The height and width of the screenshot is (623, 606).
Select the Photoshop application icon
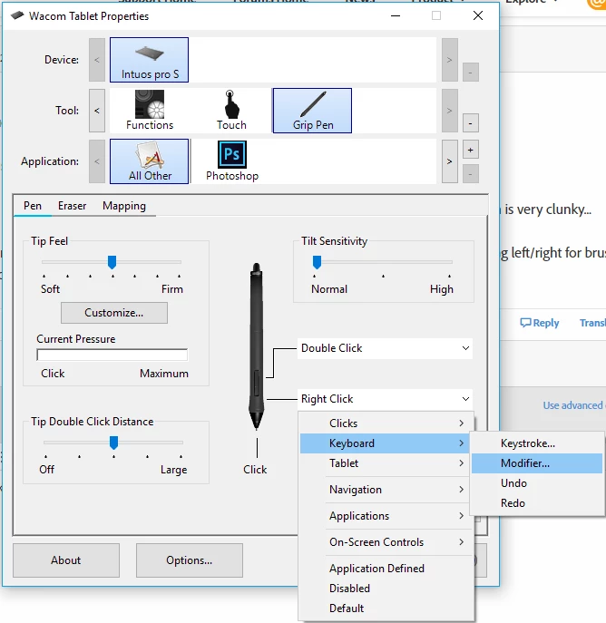point(232,161)
